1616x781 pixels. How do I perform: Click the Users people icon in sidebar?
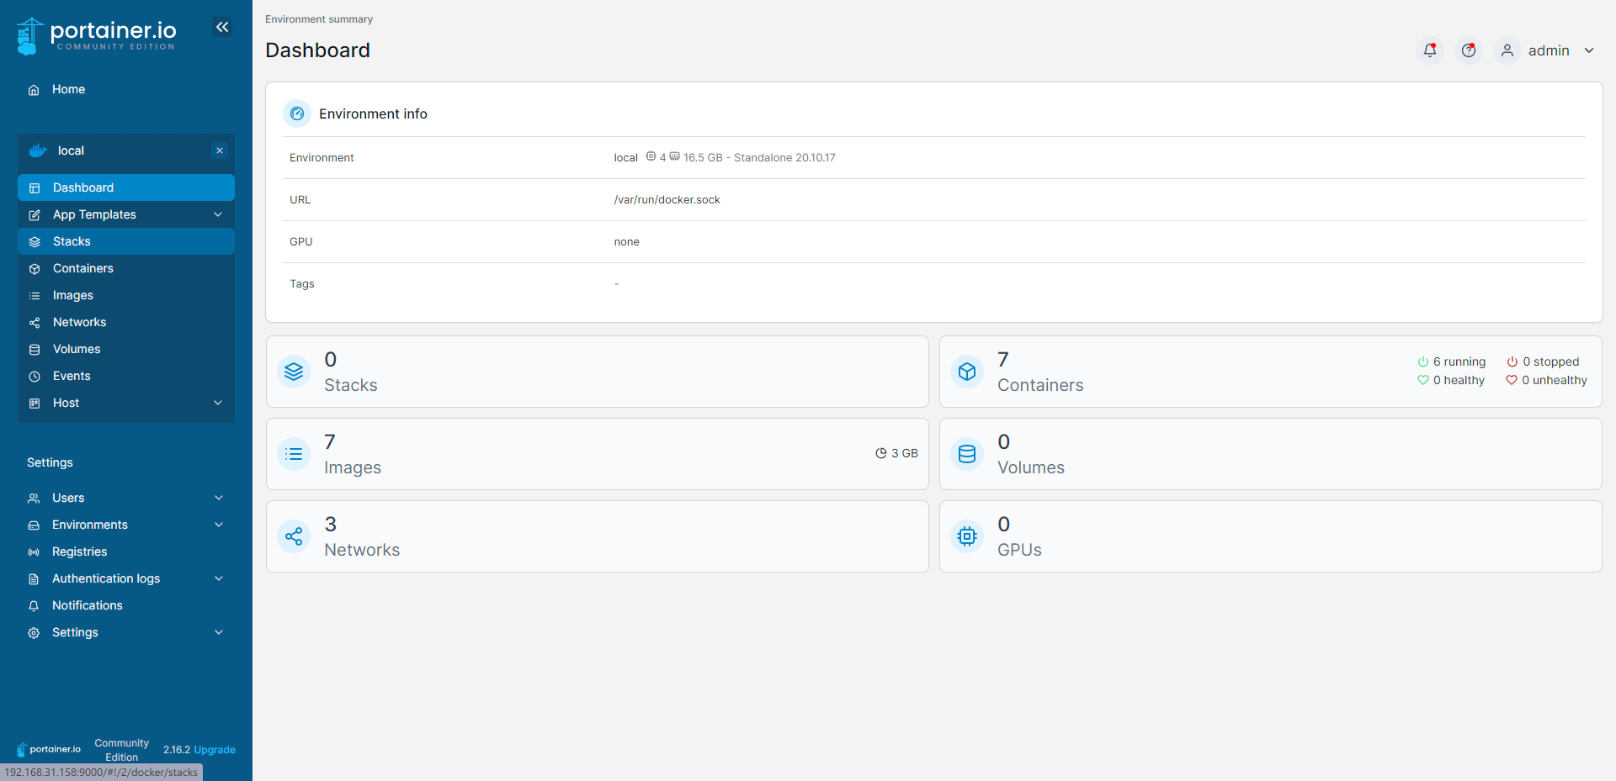click(x=34, y=499)
